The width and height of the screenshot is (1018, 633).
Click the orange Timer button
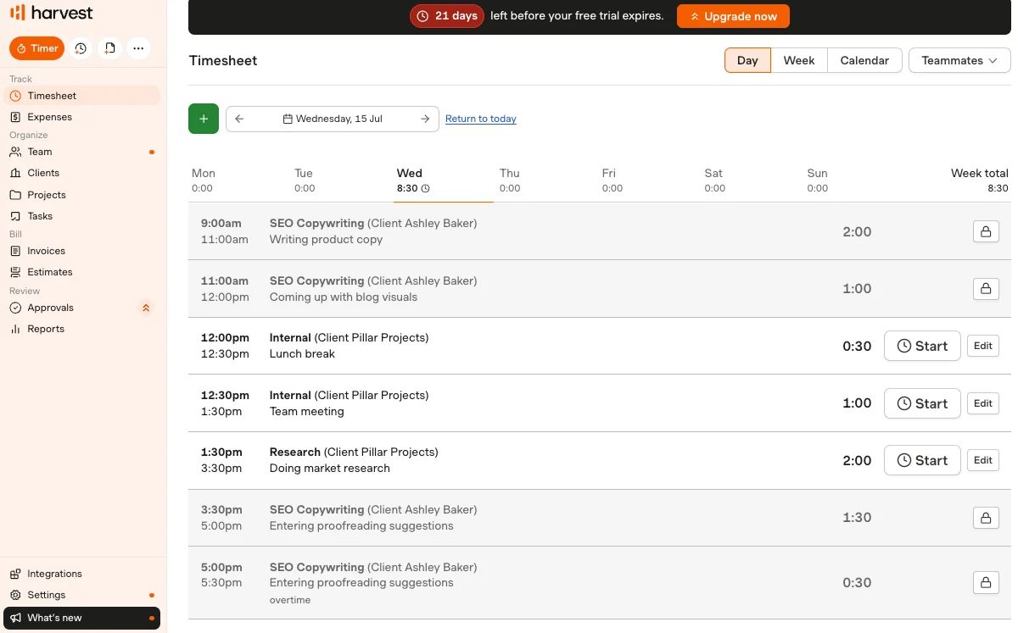coord(36,48)
